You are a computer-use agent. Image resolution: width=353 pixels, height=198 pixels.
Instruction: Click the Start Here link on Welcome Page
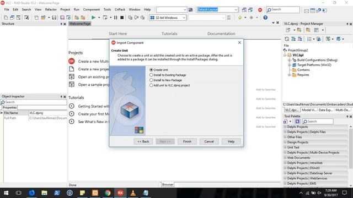[117, 34]
